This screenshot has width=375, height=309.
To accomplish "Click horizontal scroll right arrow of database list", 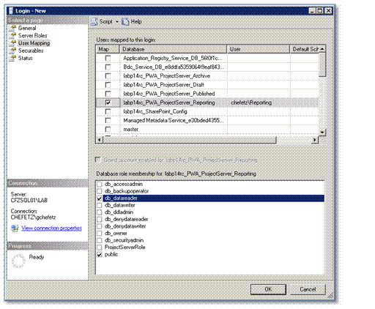I will [315, 140].
